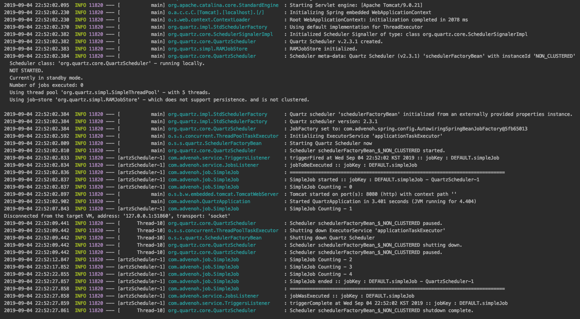580x319 pixels.
Task: Click the 'RAMJobStore initialized.' message
Action: (323, 49)
